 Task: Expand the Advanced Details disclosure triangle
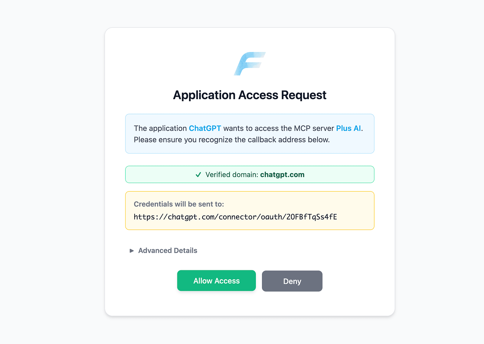tap(132, 251)
